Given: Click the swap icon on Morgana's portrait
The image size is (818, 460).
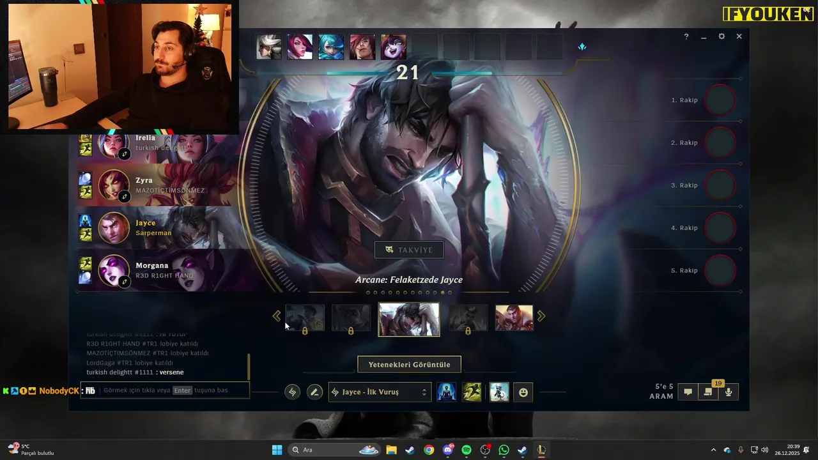Looking at the screenshot, I should point(125,281).
